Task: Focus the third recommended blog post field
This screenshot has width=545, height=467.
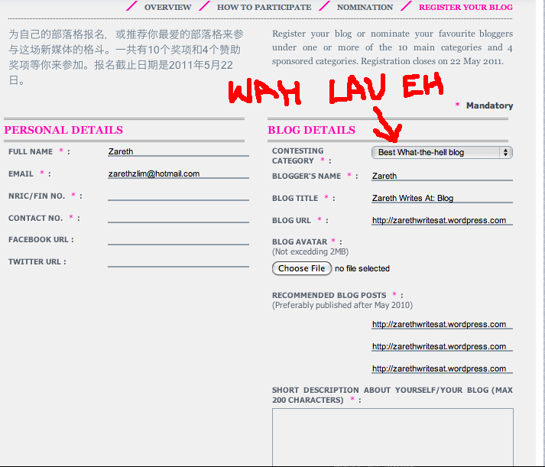Action: click(x=441, y=368)
